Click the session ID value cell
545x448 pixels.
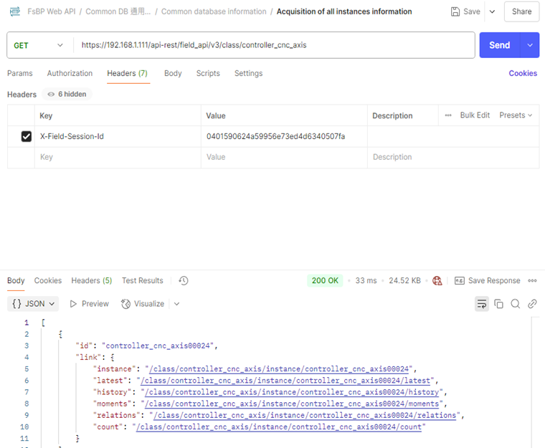pos(284,136)
